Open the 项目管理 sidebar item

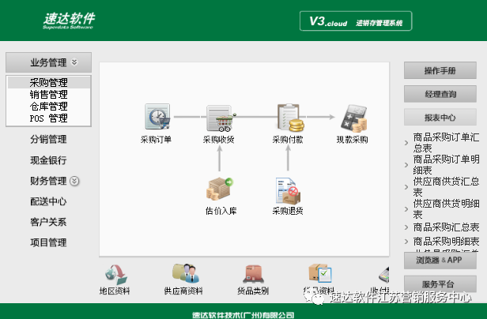pyautogui.click(x=48, y=242)
